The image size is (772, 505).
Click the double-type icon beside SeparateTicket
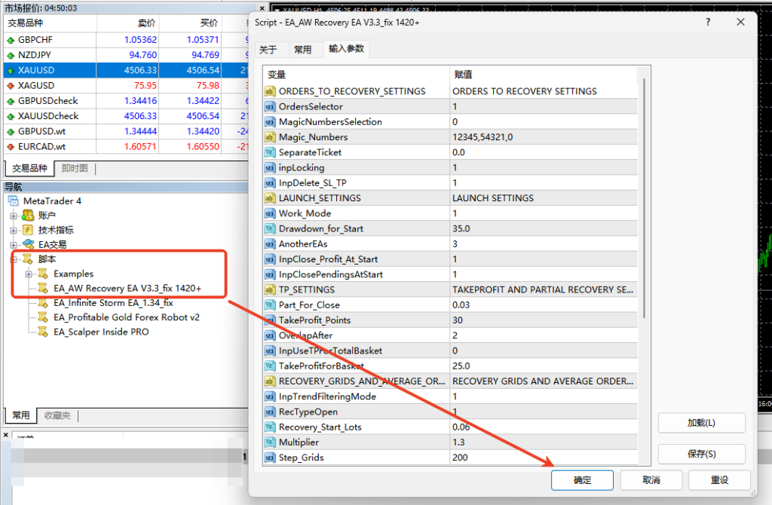click(270, 152)
